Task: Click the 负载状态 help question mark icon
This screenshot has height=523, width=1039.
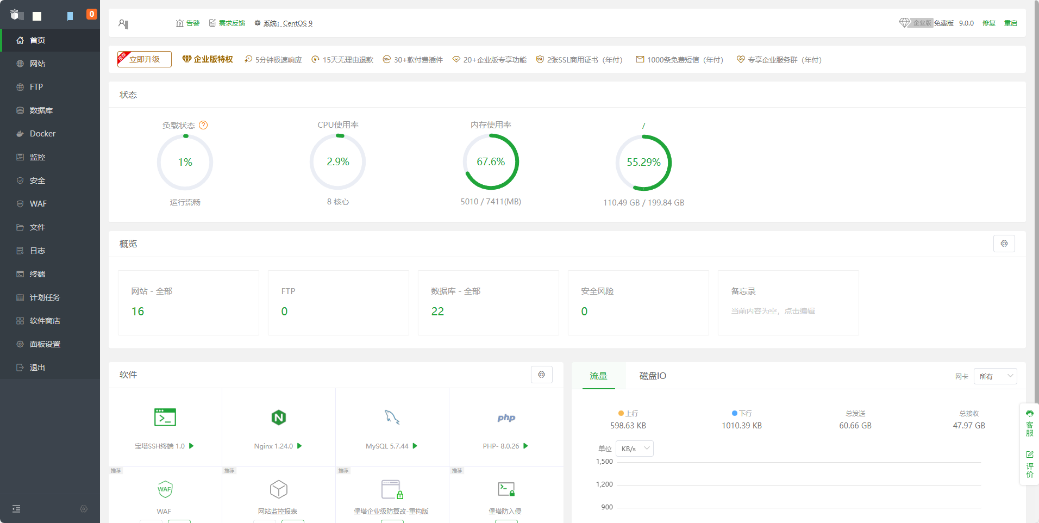Action: point(203,125)
